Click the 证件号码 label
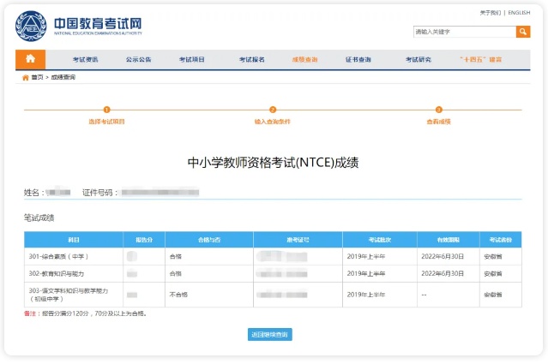Screen dimensions: 548x364 click(x=100, y=193)
